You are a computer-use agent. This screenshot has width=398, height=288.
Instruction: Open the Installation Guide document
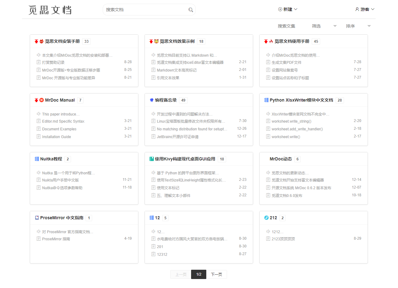coord(56,137)
